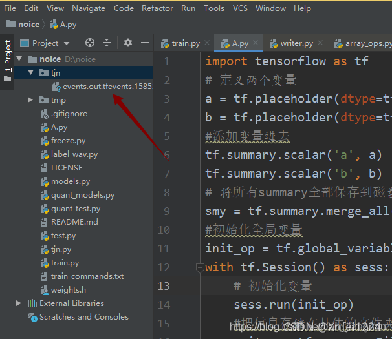Open the VCS menu

tap(240, 8)
